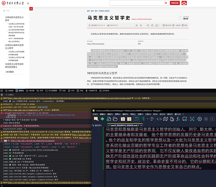Open the hamburger menu beside the site logo
This screenshot has width=216, height=187.
tap(28, 3)
